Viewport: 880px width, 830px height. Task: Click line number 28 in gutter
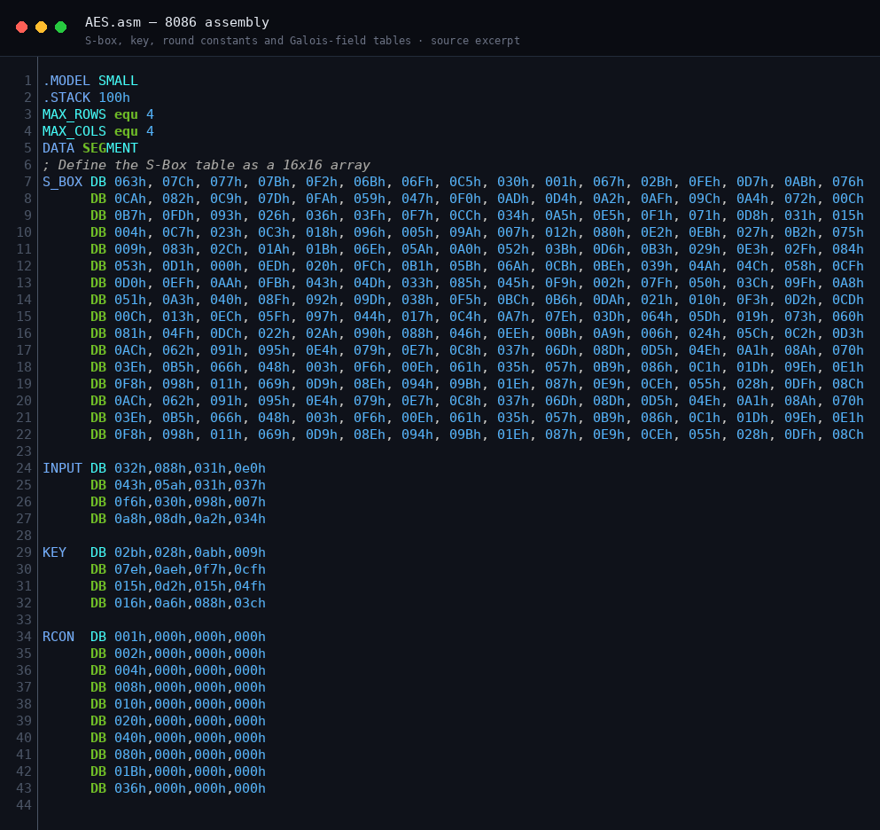coord(24,536)
